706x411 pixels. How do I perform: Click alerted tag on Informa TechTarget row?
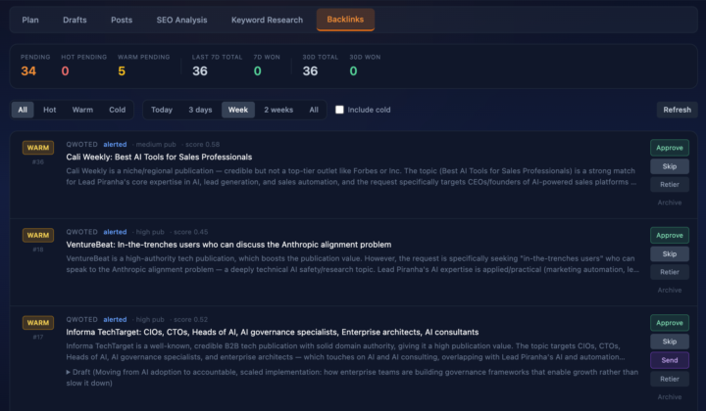click(115, 319)
